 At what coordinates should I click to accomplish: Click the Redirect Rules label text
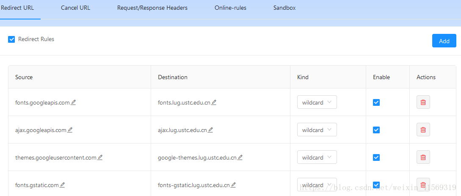tap(36, 39)
